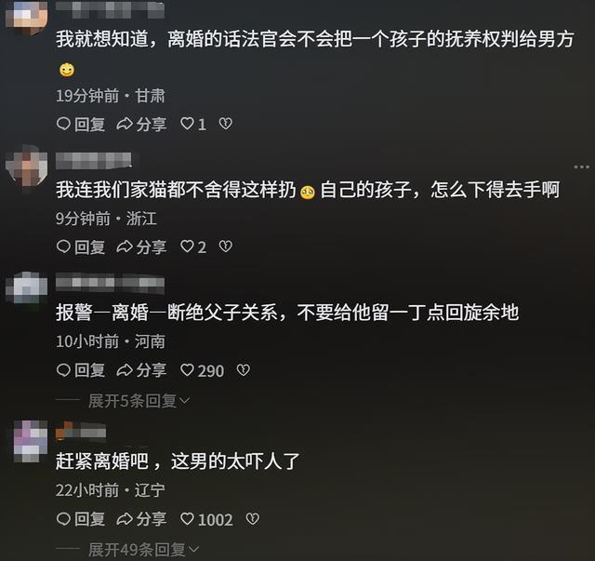The width and height of the screenshot is (595, 561).
Task: Dislike the Gansu comment via broken heart
Action: 225,124
